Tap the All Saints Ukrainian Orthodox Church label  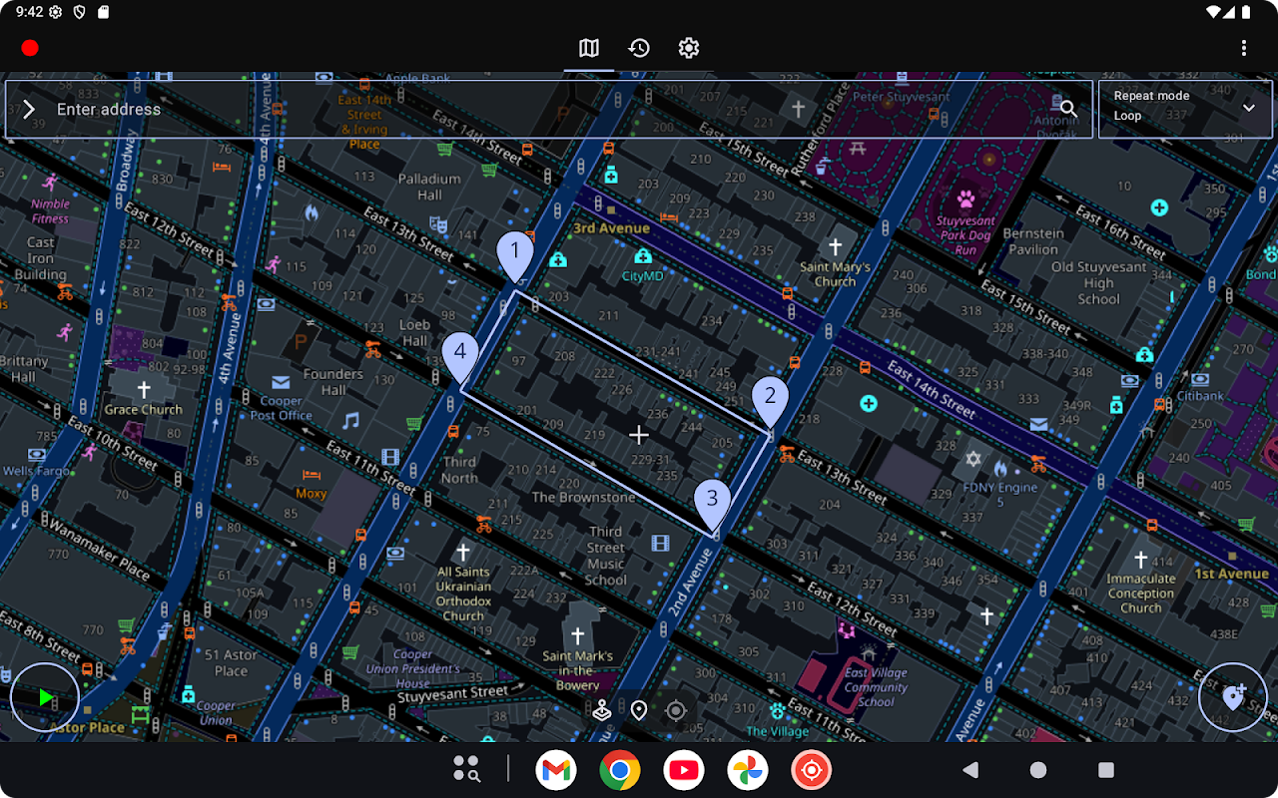[x=463, y=594]
